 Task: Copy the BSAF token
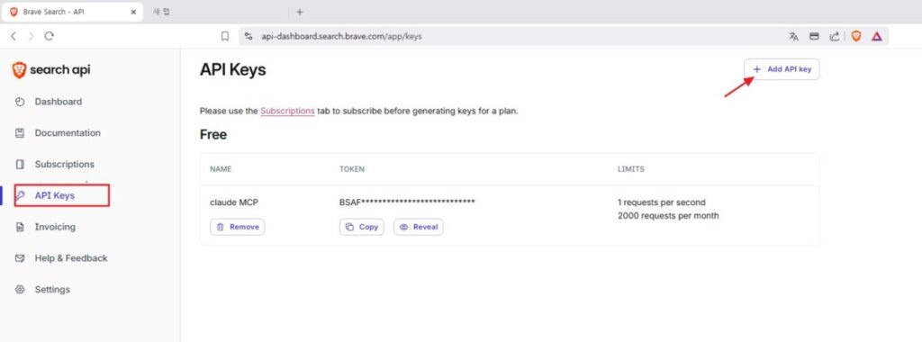[x=362, y=227]
